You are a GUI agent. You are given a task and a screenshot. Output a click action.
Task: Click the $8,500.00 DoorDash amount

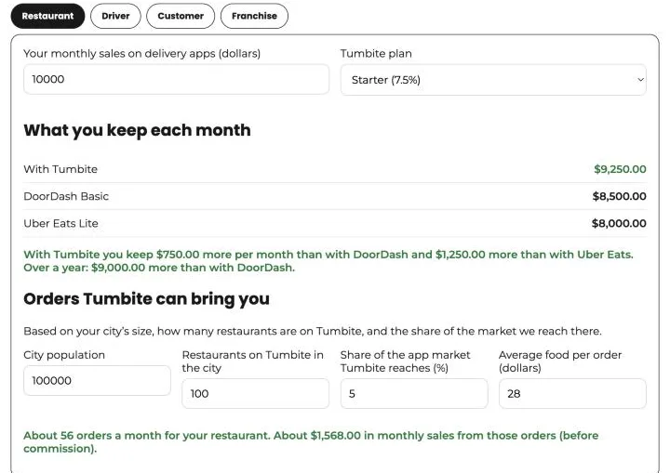[619, 196]
